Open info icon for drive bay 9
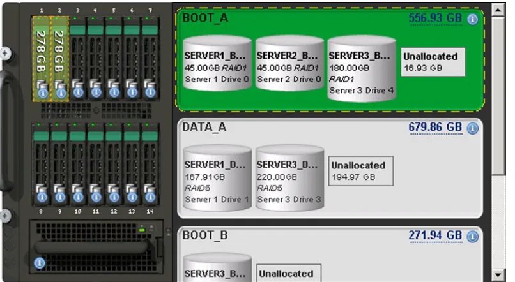This screenshot has width=515, height=282. coord(60,197)
